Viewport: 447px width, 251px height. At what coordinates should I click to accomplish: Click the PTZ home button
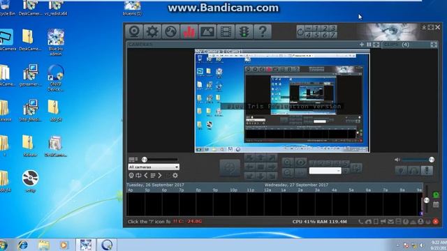coord(230,167)
